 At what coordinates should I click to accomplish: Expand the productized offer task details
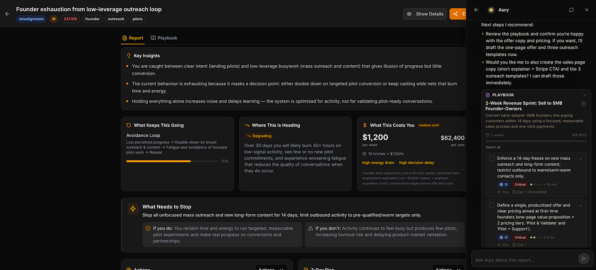pyautogui.click(x=581, y=206)
